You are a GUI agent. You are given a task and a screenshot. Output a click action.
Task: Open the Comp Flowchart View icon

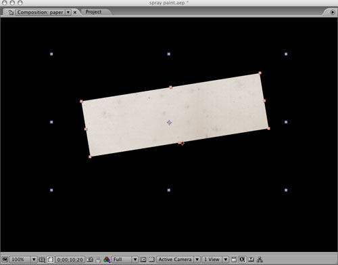pyautogui.click(x=260, y=260)
